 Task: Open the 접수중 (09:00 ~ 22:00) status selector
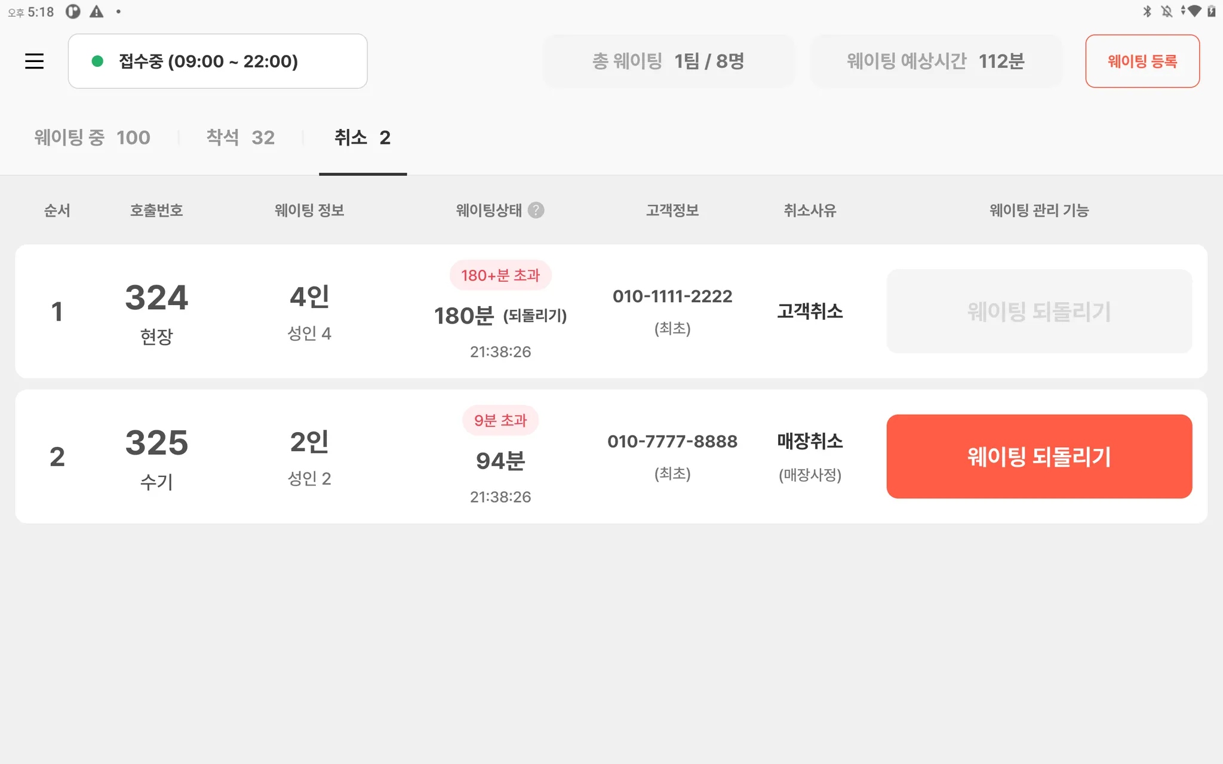tap(217, 61)
